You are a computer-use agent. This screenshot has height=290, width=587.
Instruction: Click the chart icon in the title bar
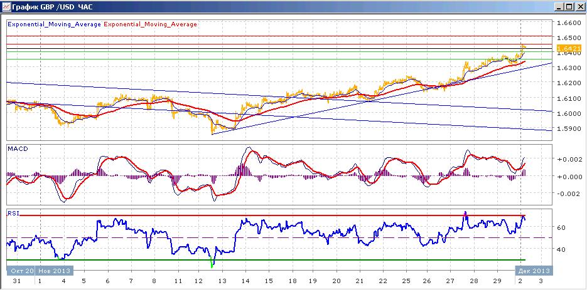point(6,7)
